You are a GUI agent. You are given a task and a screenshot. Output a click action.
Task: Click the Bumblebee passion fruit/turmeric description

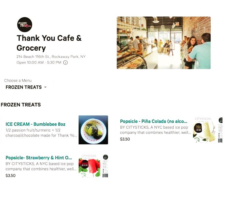click(x=41, y=133)
